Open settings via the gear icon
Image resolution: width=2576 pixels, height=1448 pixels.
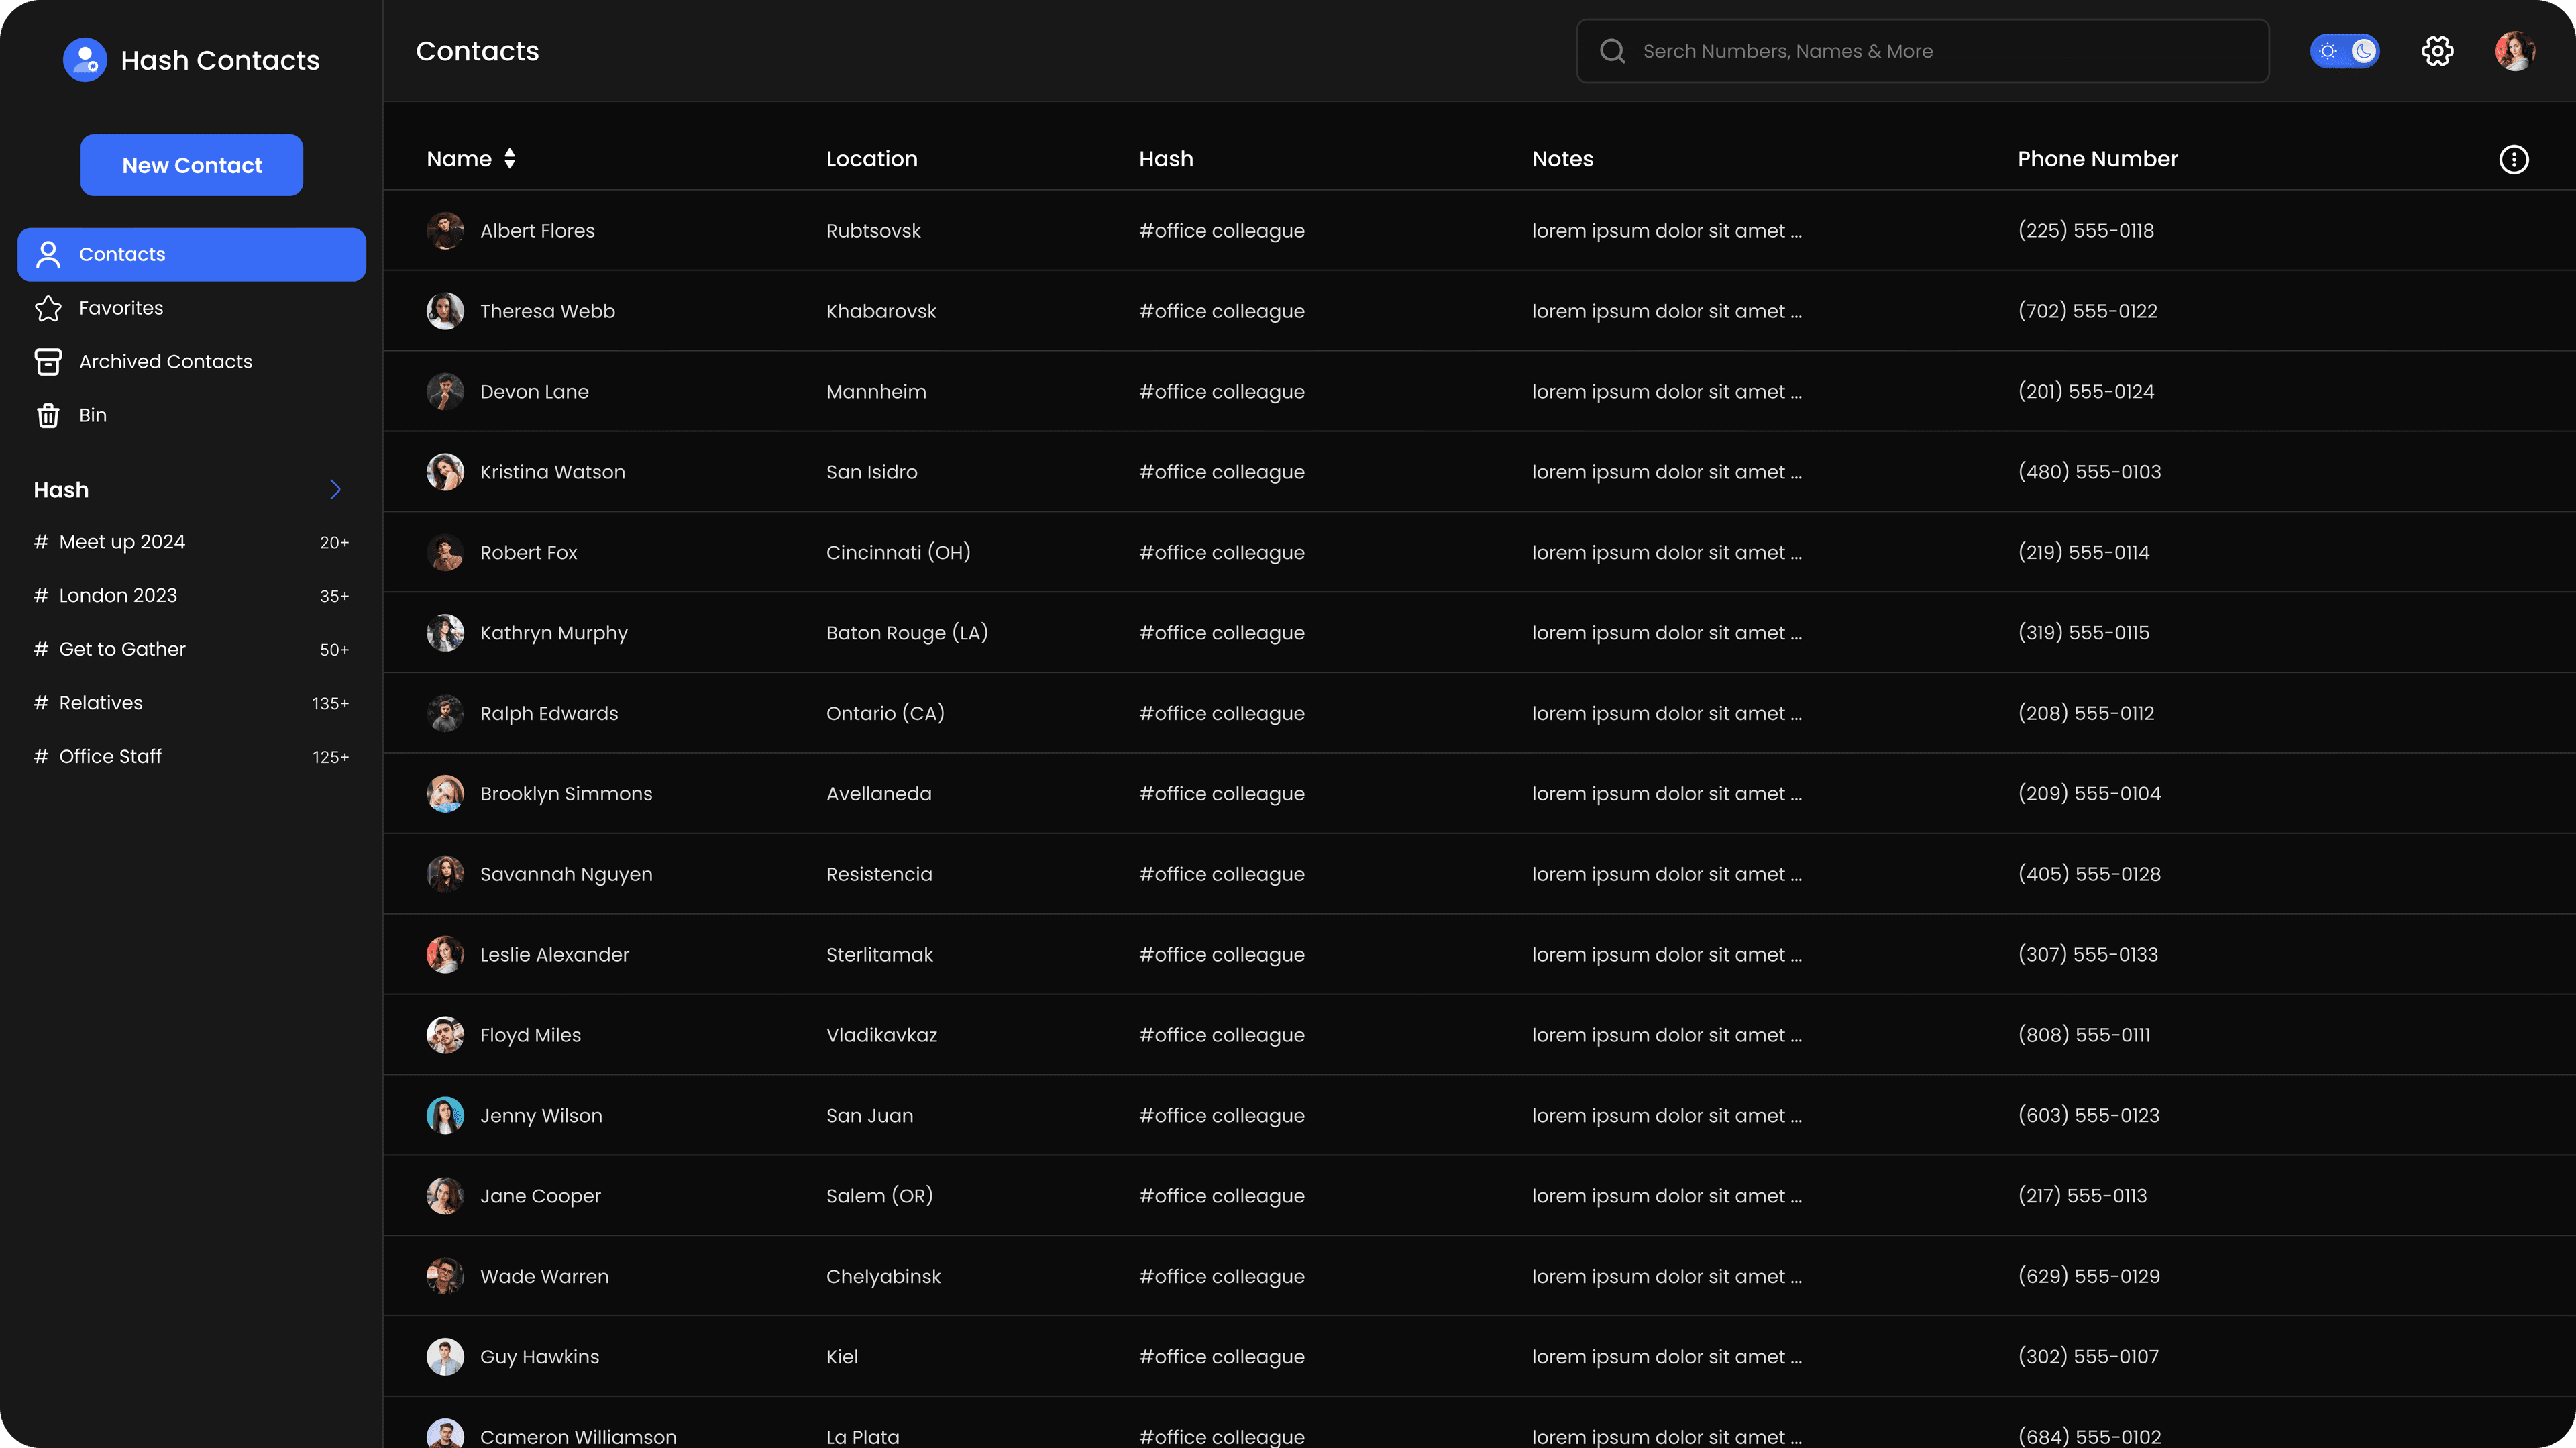pyautogui.click(x=2437, y=51)
